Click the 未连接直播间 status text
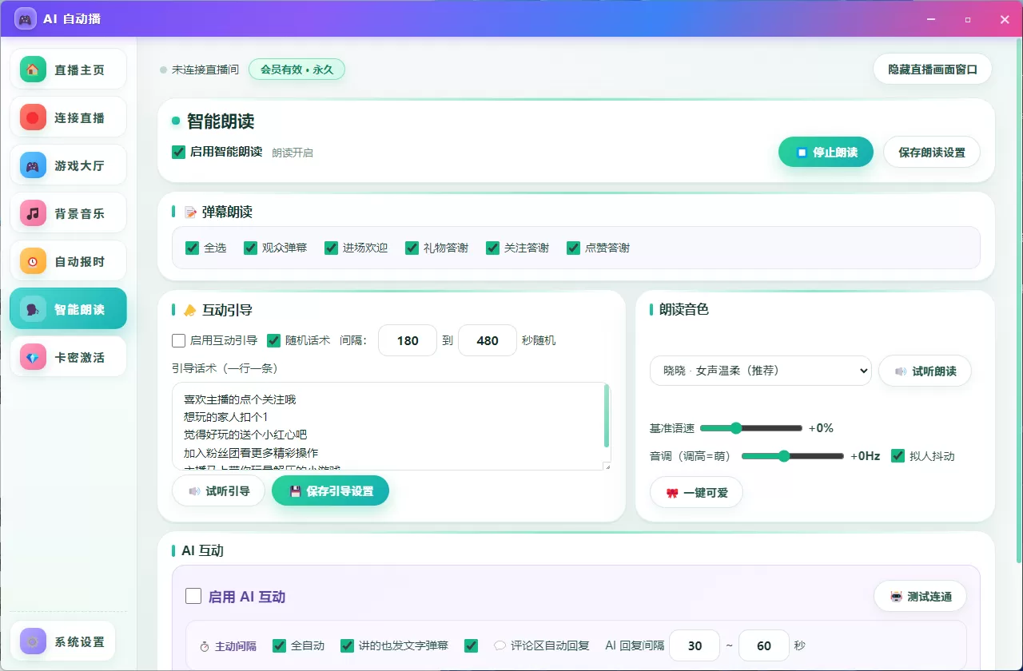This screenshot has height=671, width=1023. [205, 69]
